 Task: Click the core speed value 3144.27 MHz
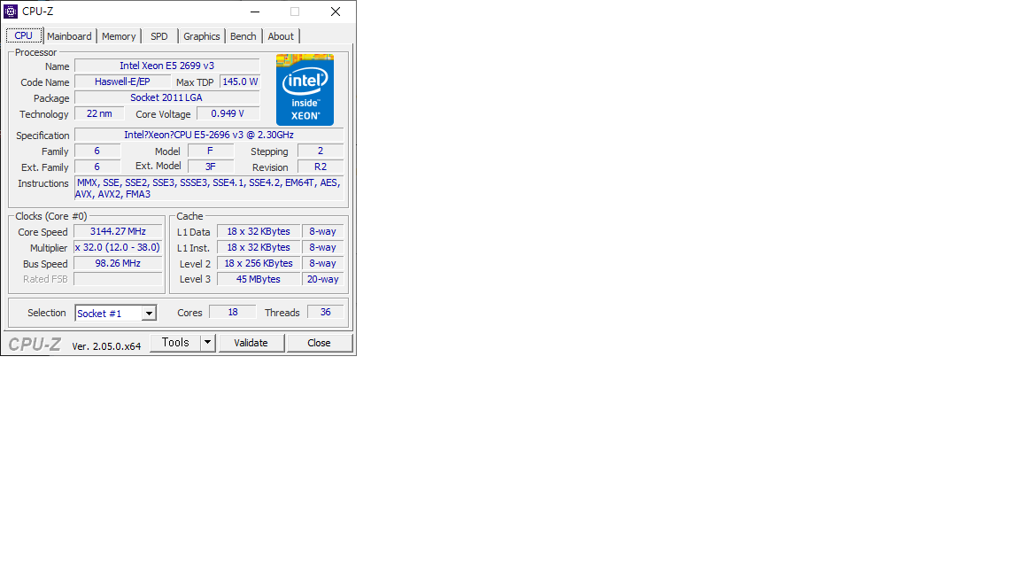pyautogui.click(x=118, y=232)
